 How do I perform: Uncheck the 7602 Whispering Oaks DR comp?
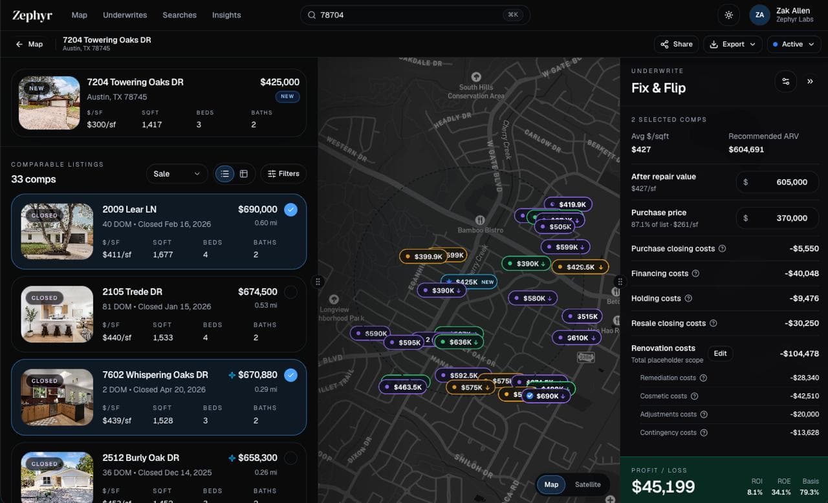[291, 375]
